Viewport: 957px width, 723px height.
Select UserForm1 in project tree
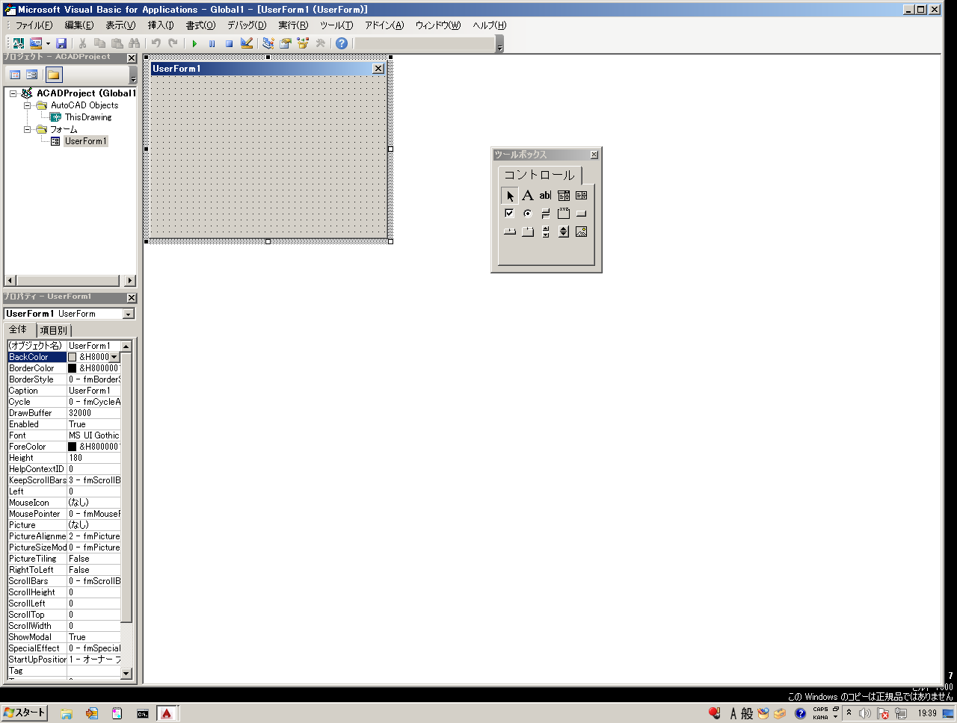click(x=85, y=141)
